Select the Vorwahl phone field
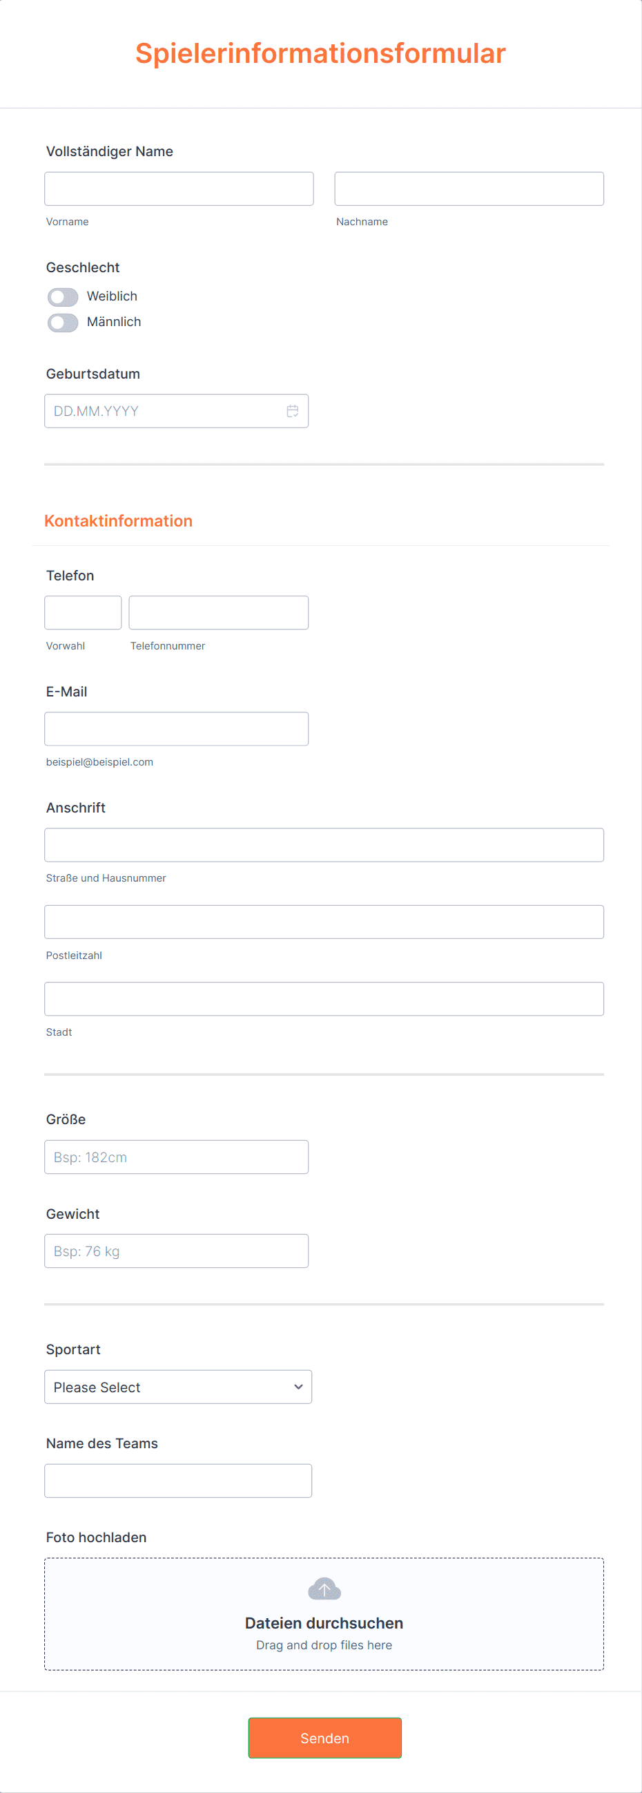Viewport: 642px width, 1793px height. (83, 612)
